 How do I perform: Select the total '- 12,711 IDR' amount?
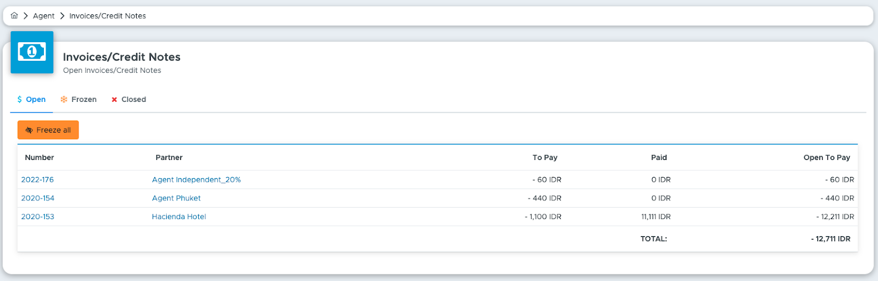(x=831, y=239)
